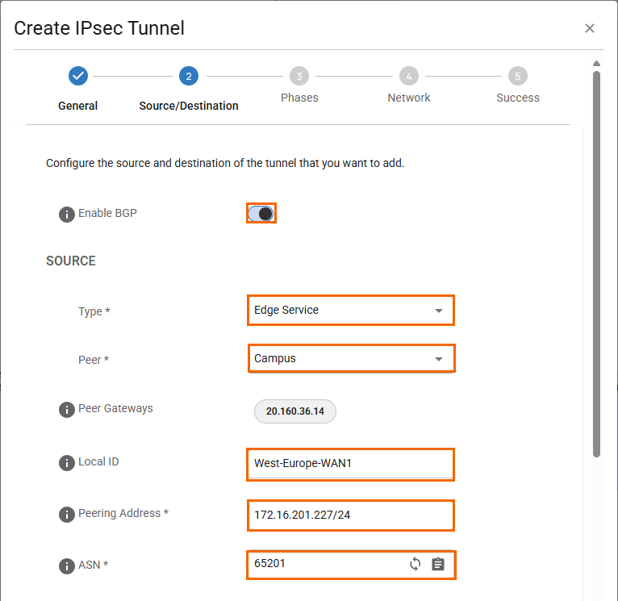Click the info icon next to Peer Gateways
This screenshot has width=618, height=601.
67,410
